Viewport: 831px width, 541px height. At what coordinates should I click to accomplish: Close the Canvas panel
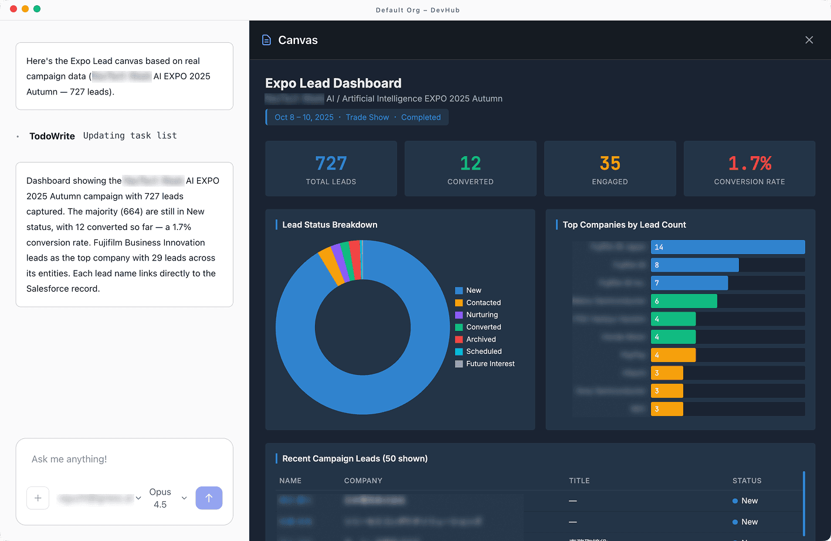809,40
